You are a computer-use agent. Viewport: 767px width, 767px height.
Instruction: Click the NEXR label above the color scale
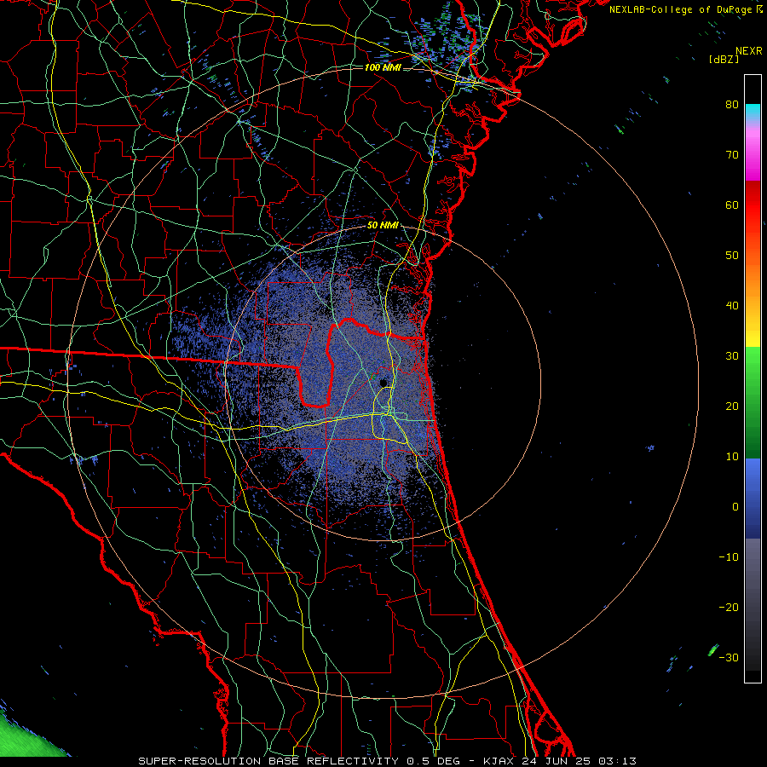pyautogui.click(x=748, y=51)
